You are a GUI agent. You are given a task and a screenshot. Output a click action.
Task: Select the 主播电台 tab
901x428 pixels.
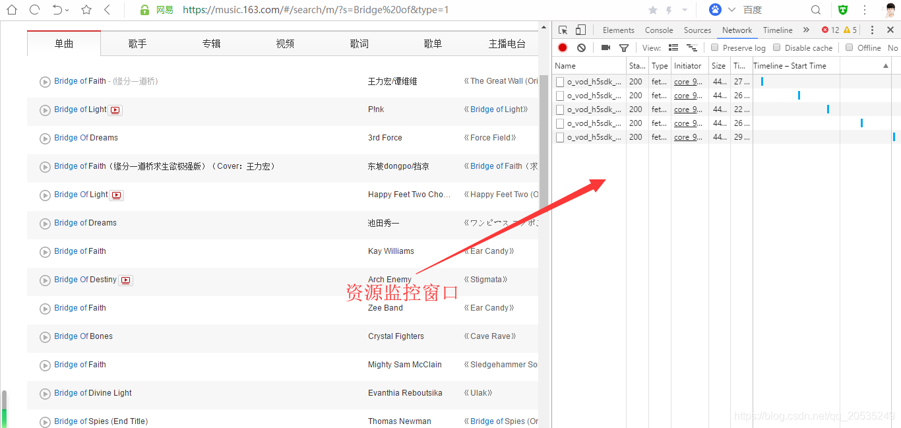pos(507,44)
